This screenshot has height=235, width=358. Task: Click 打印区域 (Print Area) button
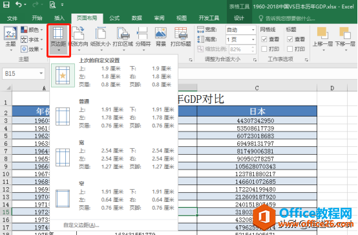123,39
